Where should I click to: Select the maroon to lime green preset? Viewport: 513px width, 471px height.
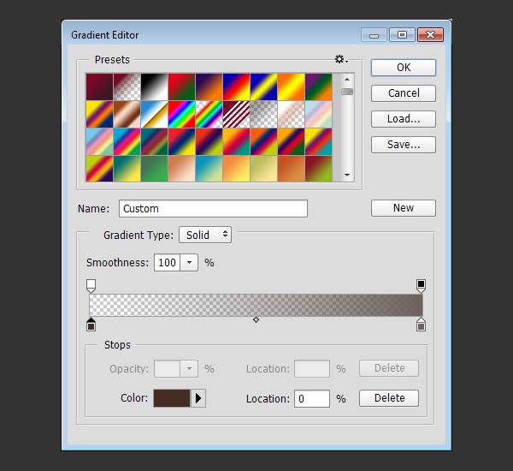tap(319, 169)
